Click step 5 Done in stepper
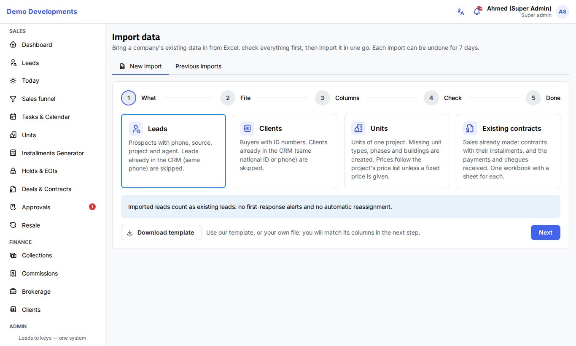 (x=543, y=98)
